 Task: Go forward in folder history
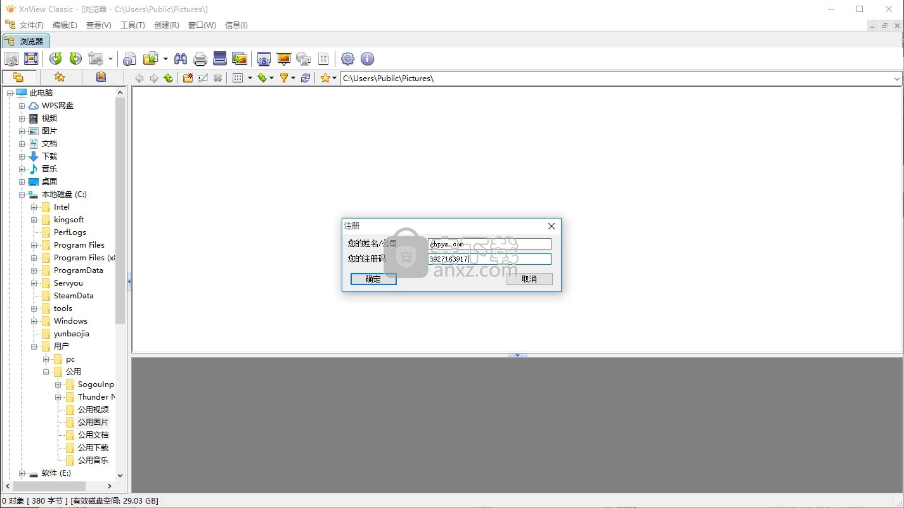(x=154, y=78)
